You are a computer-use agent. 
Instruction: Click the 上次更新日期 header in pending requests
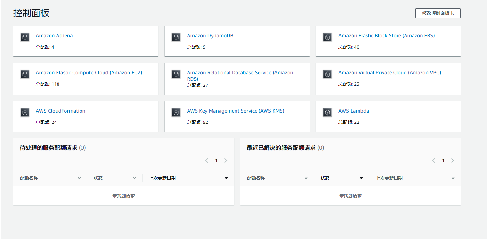pyautogui.click(x=162, y=178)
